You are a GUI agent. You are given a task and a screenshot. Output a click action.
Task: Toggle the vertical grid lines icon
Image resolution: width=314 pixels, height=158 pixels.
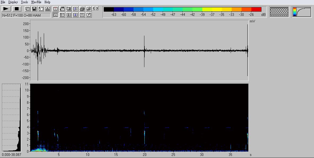click(55, 15)
